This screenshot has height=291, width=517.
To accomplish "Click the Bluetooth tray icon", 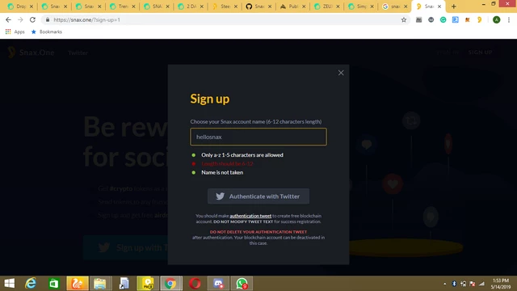I will pyautogui.click(x=454, y=284).
